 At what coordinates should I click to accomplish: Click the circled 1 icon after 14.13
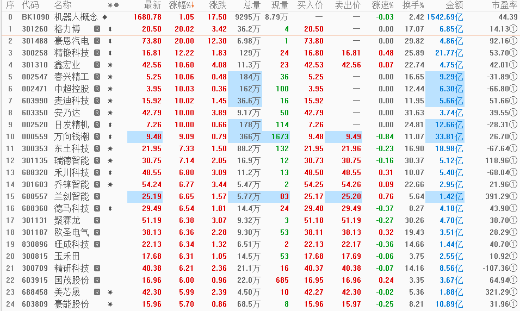[x=513, y=29]
